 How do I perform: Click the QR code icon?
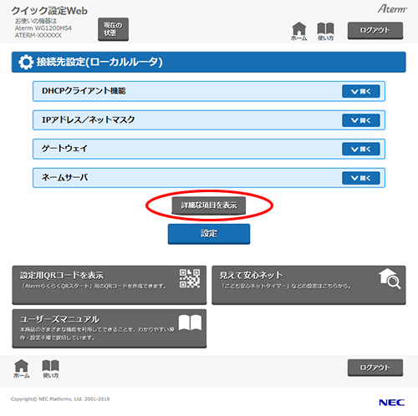[x=190, y=278]
